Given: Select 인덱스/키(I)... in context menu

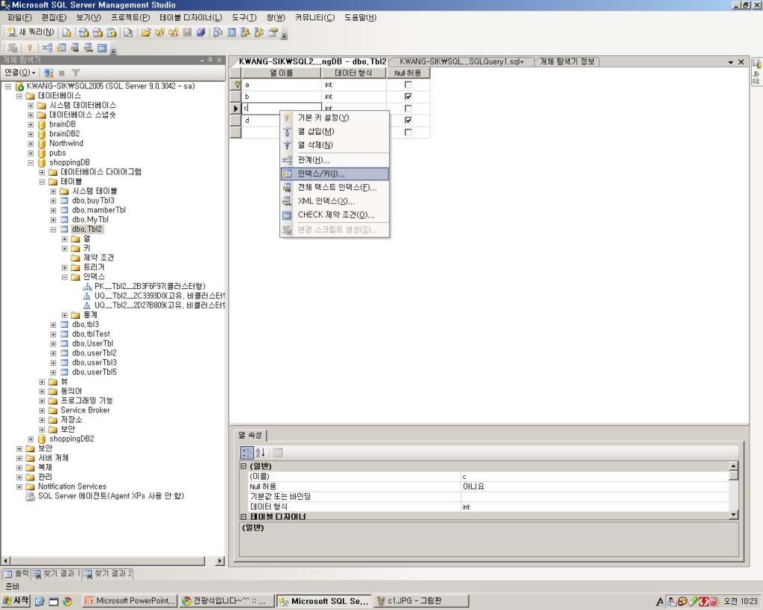Looking at the screenshot, I should coord(335,174).
